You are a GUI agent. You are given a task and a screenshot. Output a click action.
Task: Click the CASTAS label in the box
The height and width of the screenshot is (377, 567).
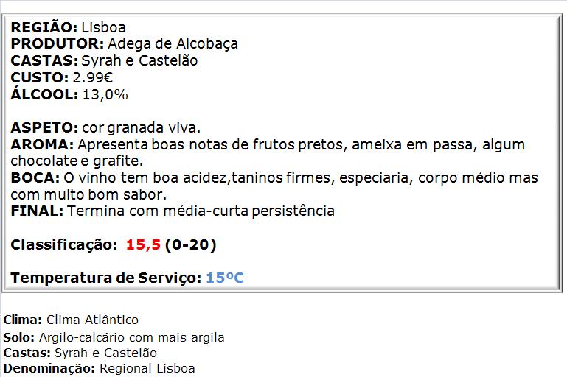point(44,60)
